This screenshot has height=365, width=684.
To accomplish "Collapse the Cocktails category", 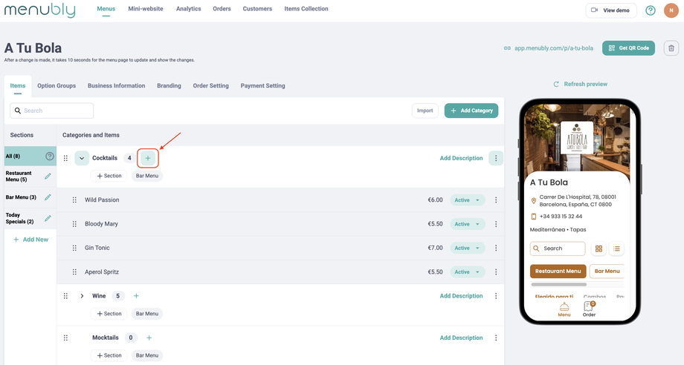I will point(82,158).
